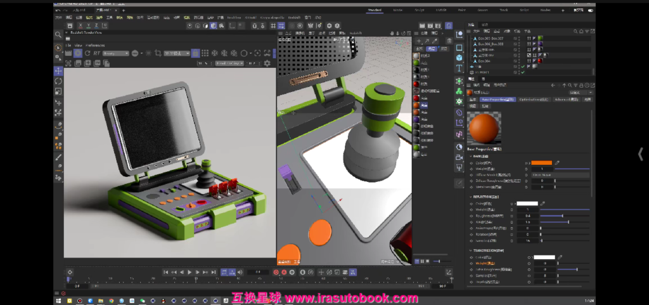Click the Redshift refresh render icon
This screenshot has height=305, width=649.
click(87, 53)
